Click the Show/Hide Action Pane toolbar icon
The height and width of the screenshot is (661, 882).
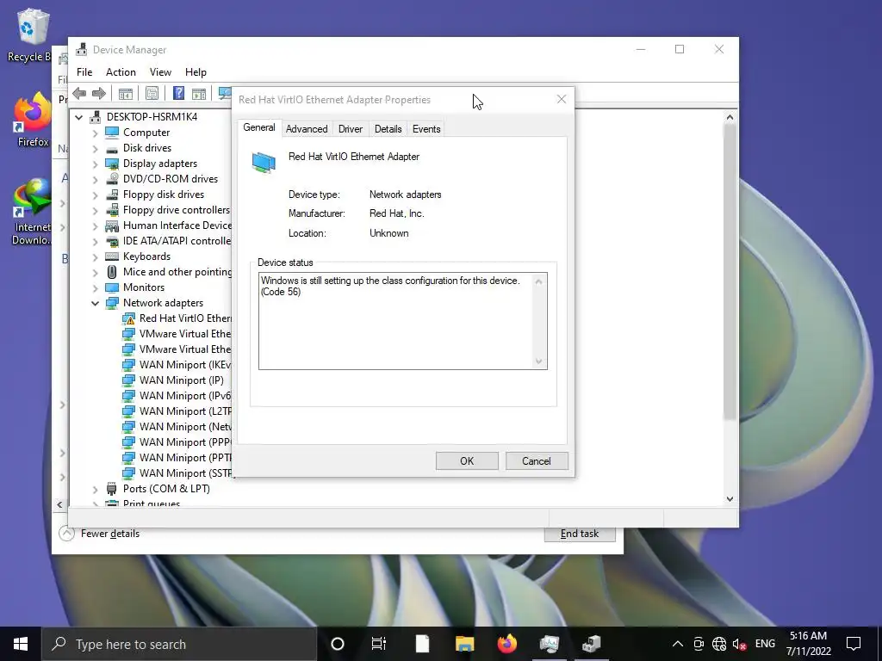[199, 93]
